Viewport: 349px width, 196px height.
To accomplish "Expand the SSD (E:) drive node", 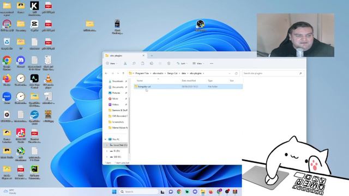I will tap(107, 157).
